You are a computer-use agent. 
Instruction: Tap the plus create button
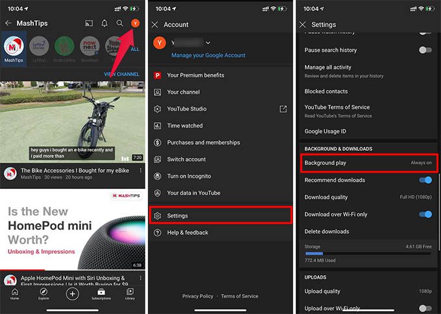72,294
